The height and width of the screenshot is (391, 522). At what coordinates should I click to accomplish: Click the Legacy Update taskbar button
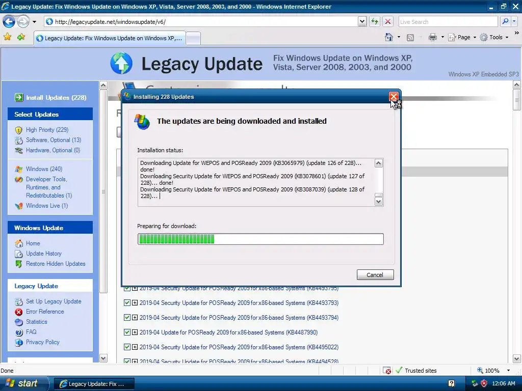[x=94, y=384]
